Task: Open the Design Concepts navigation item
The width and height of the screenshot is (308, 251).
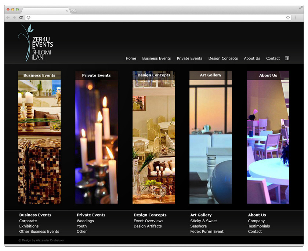Action: click(x=223, y=58)
